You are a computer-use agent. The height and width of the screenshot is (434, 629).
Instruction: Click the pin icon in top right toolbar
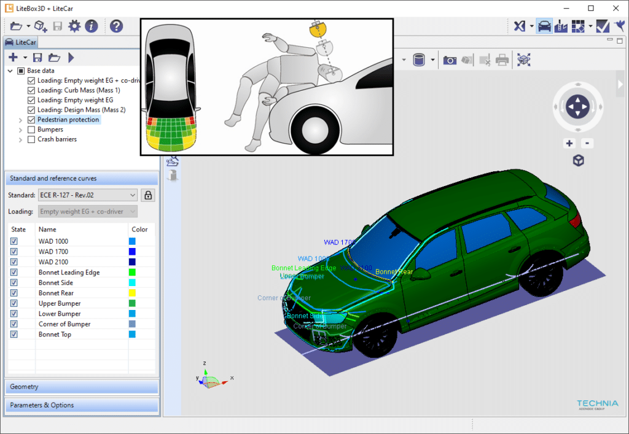point(620,26)
